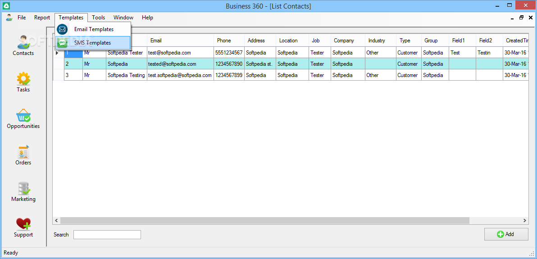
Task: Select the Softpedia Testing name cell
Action: tap(127, 75)
